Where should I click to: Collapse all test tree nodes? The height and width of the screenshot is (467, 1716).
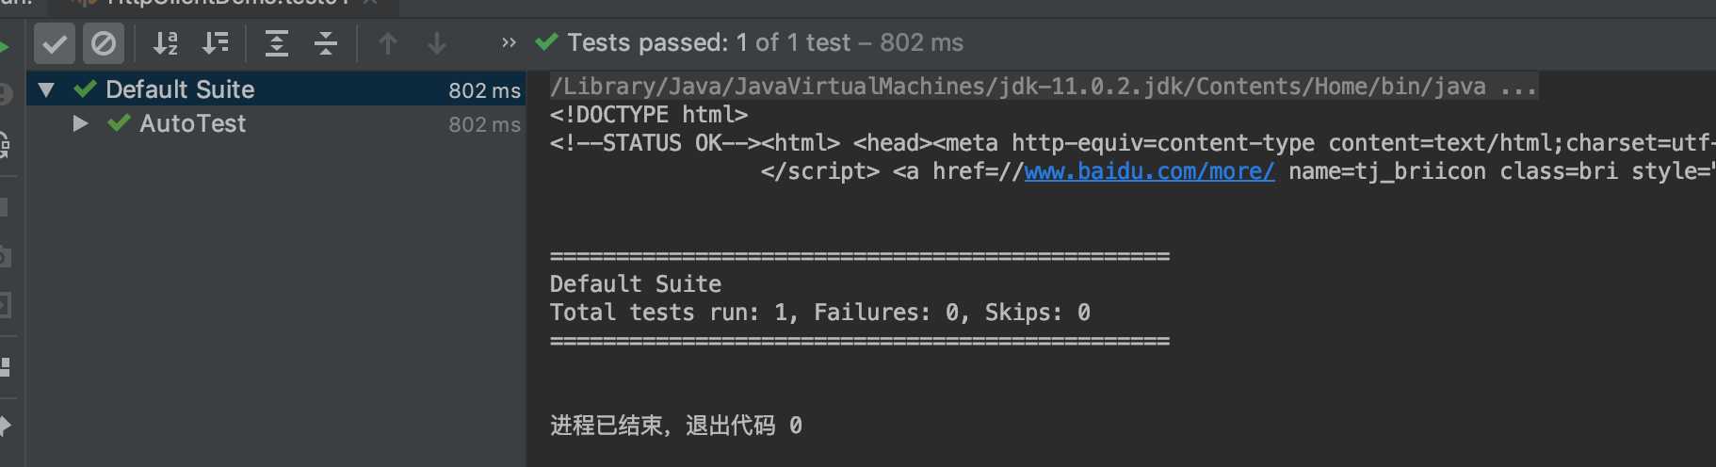pos(326,43)
